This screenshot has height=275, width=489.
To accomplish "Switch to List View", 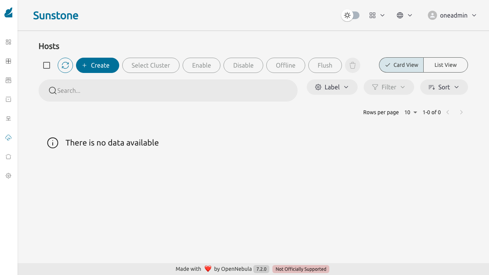I will click(445, 65).
